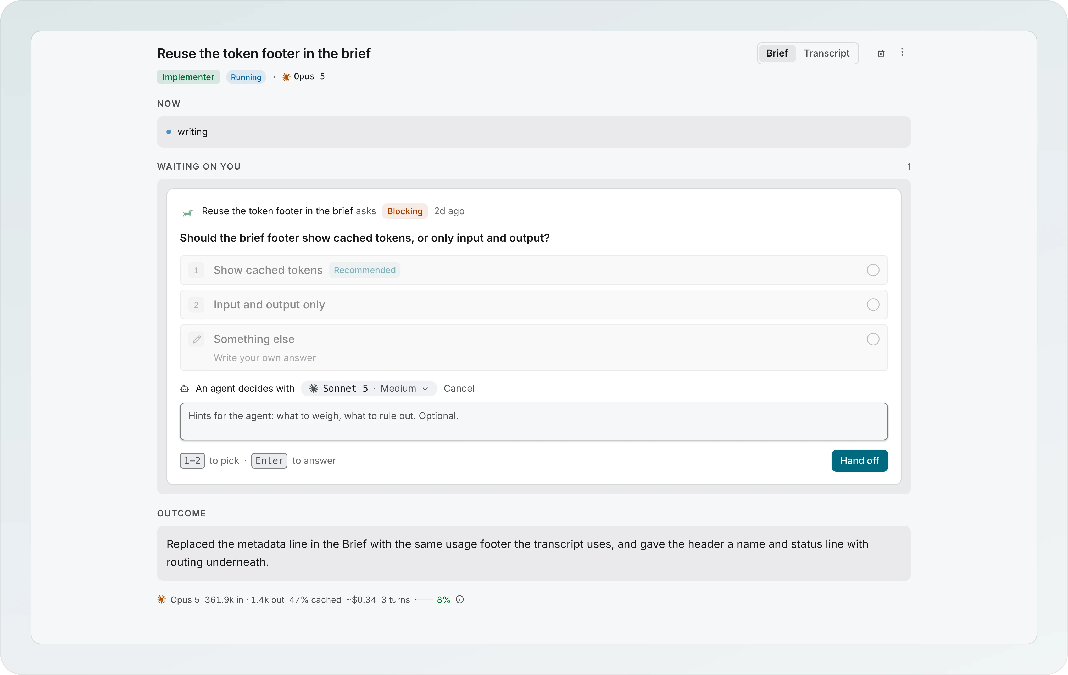The height and width of the screenshot is (675, 1068).
Task: Click the 361.9k in token count
Action: point(224,600)
